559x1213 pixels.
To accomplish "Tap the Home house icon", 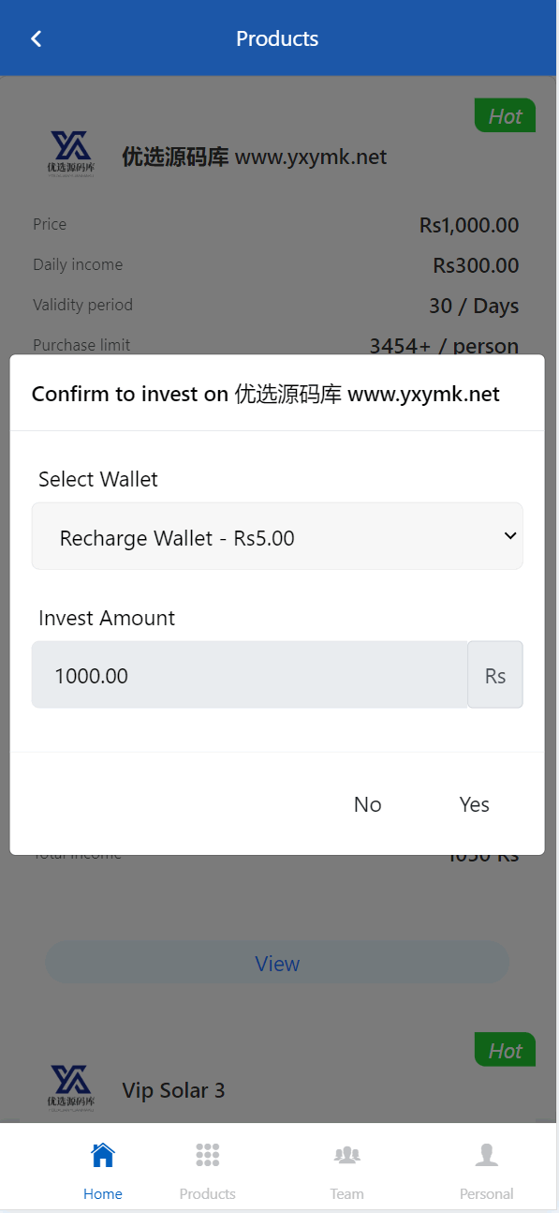I will [x=103, y=1155].
